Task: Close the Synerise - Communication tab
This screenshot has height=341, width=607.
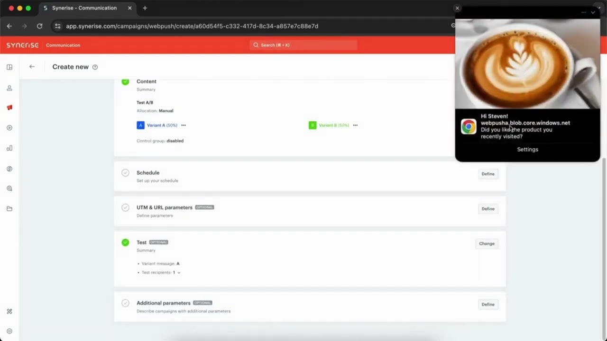Action: coord(130,8)
